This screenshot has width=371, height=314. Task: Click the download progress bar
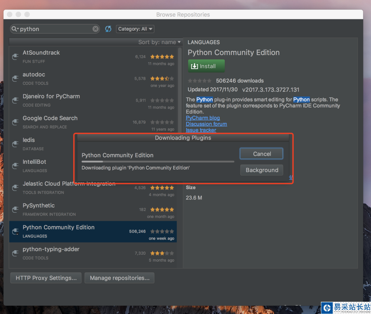click(x=158, y=161)
